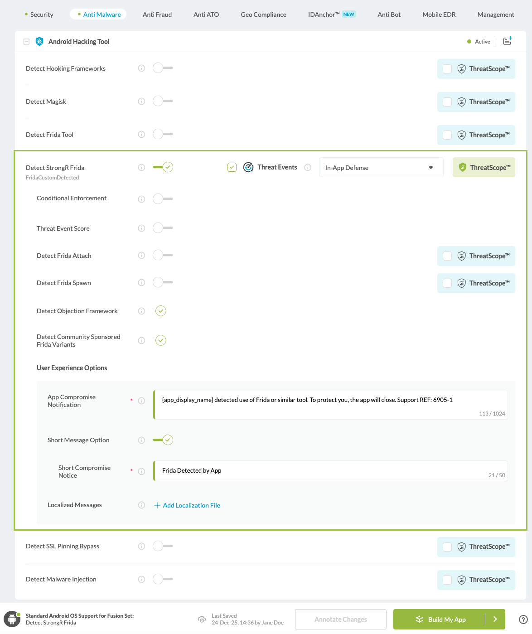The width and height of the screenshot is (532, 634).
Task: Click the add note icon next to Active status
Action: pos(507,41)
